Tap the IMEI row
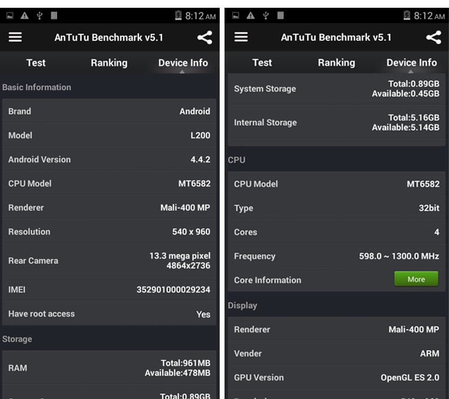The height and width of the screenshot is (399, 449). 109,290
